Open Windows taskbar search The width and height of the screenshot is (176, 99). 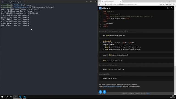pyautogui.click(x=7, y=97)
